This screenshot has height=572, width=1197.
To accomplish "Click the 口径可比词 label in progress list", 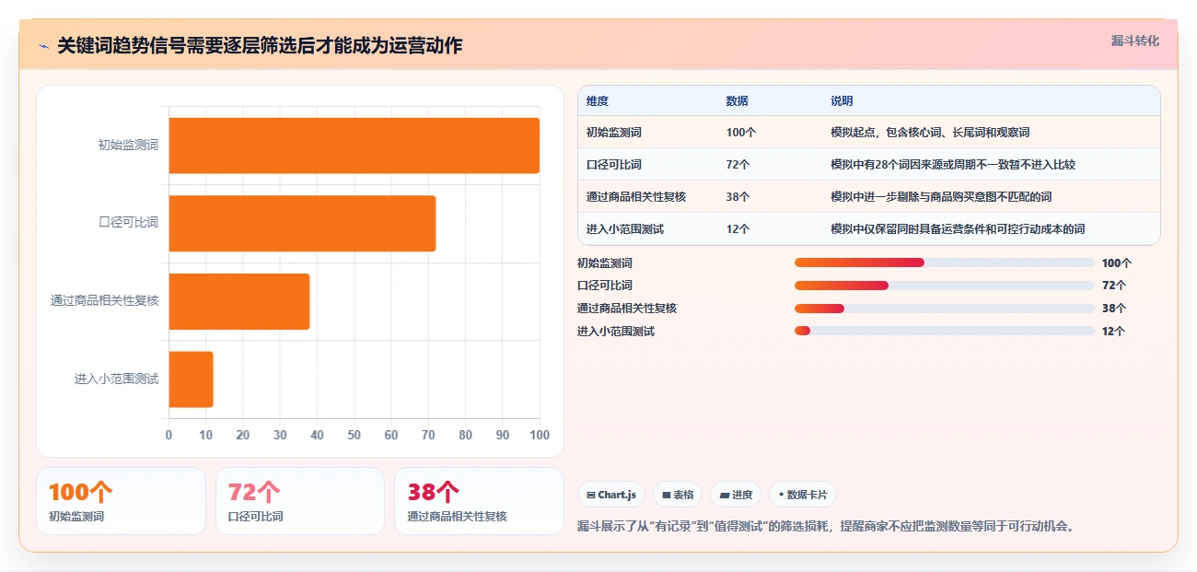I will tap(605, 286).
